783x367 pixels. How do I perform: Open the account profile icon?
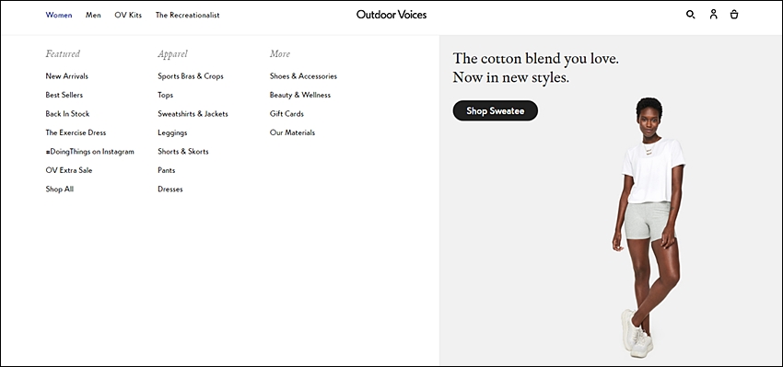tap(714, 15)
